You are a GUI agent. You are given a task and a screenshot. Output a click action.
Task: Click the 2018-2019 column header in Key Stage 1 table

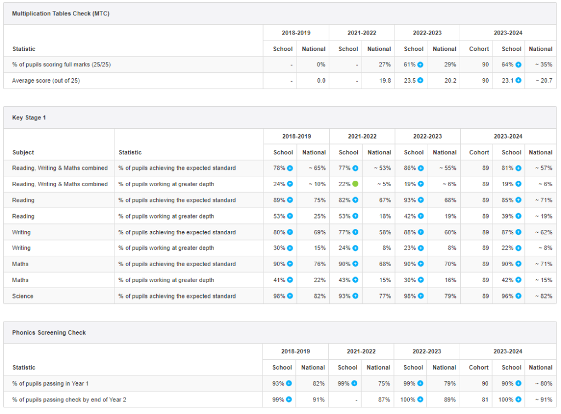tap(296, 136)
